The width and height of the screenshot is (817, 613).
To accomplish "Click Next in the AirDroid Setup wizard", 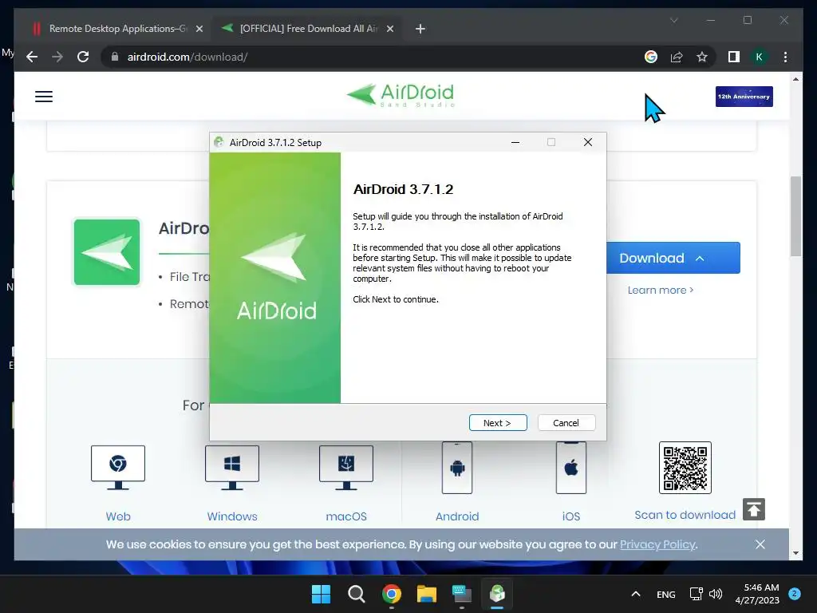I will [x=498, y=423].
